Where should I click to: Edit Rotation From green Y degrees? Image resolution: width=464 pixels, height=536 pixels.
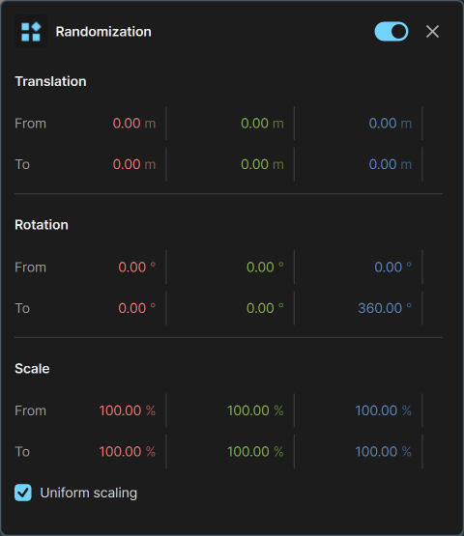pyautogui.click(x=265, y=268)
